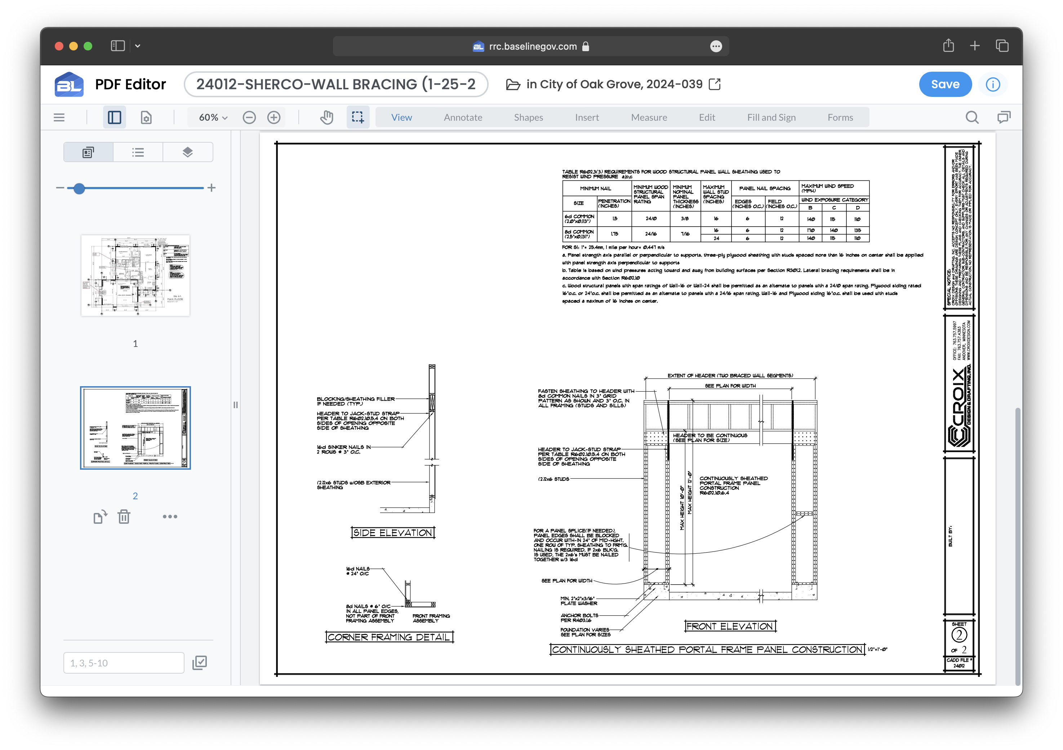The image size is (1063, 750).
Task: Toggle the left side panel
Action: coord(114,117)
